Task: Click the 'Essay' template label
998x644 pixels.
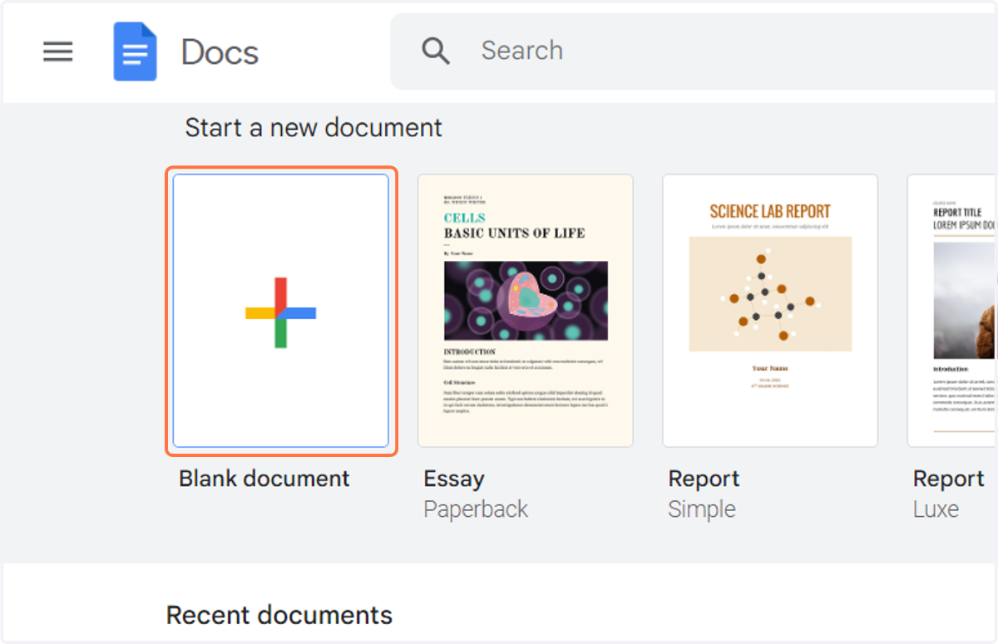Action: (454, 479)
